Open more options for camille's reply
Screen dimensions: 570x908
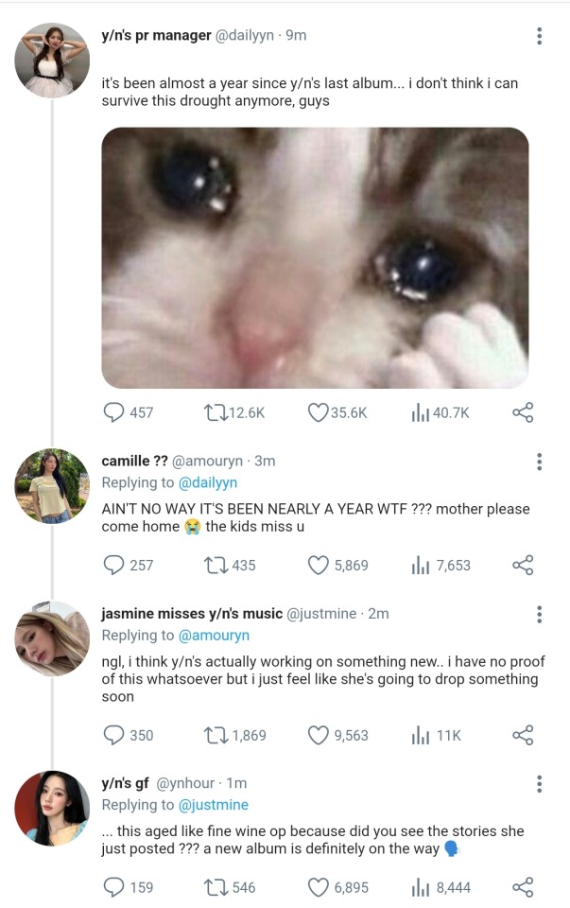point(539,462)
